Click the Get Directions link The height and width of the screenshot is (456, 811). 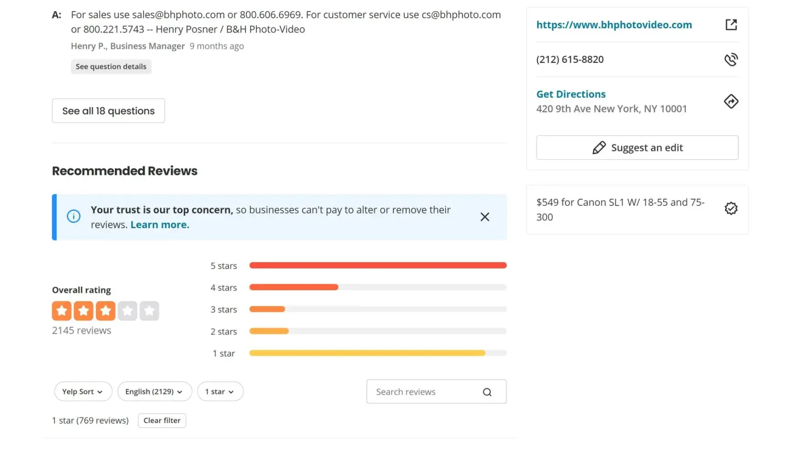click(x=571, y=94)
